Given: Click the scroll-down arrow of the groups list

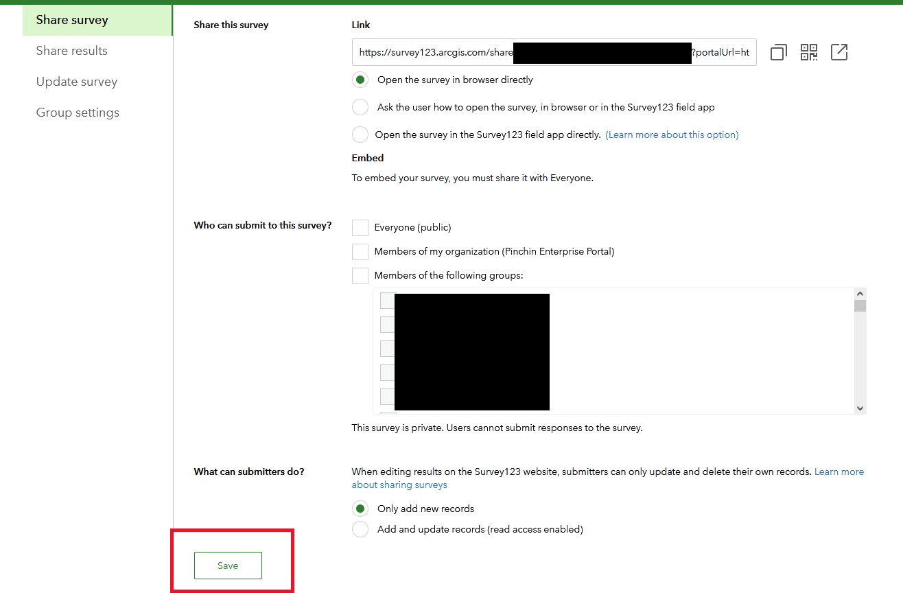Looking at the screenshot, I should [x=860, y=408].
